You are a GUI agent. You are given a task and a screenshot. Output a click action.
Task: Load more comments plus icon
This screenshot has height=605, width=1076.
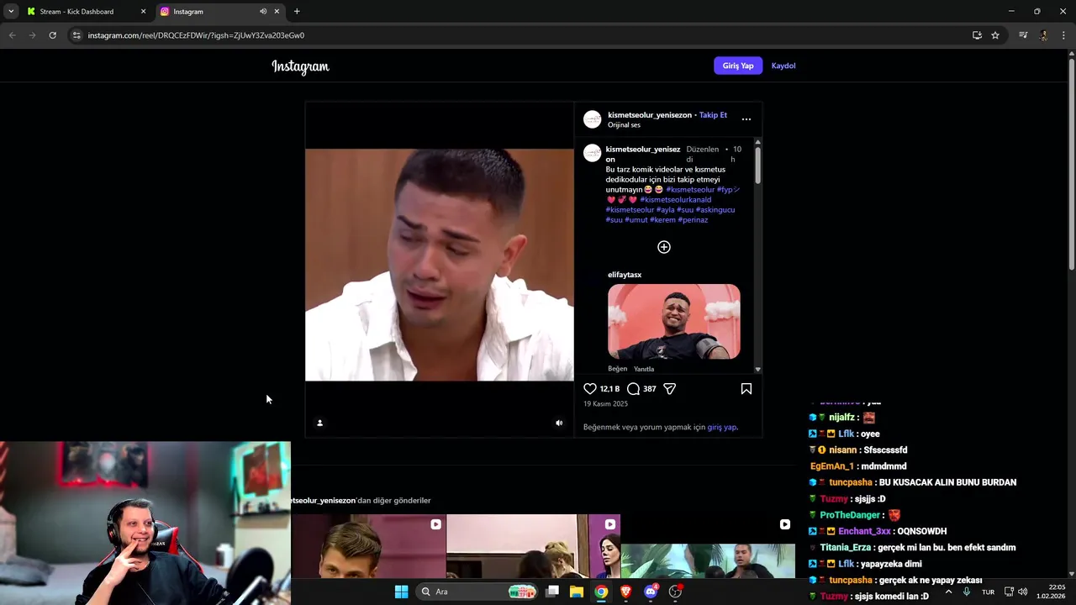(x=664, y=247)
